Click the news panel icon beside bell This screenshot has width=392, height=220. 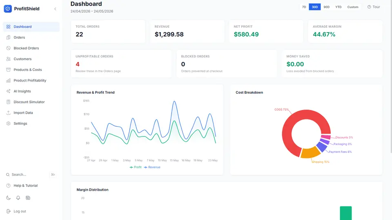[x=28, y=198]
